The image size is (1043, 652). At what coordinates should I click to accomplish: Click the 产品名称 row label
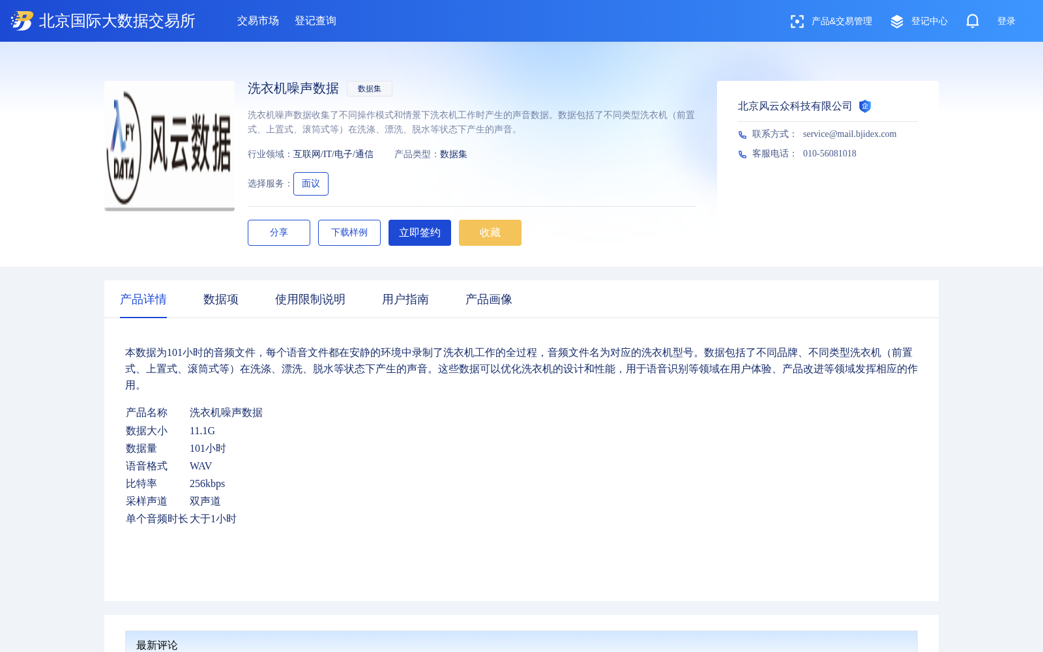(x=147, y=413)
